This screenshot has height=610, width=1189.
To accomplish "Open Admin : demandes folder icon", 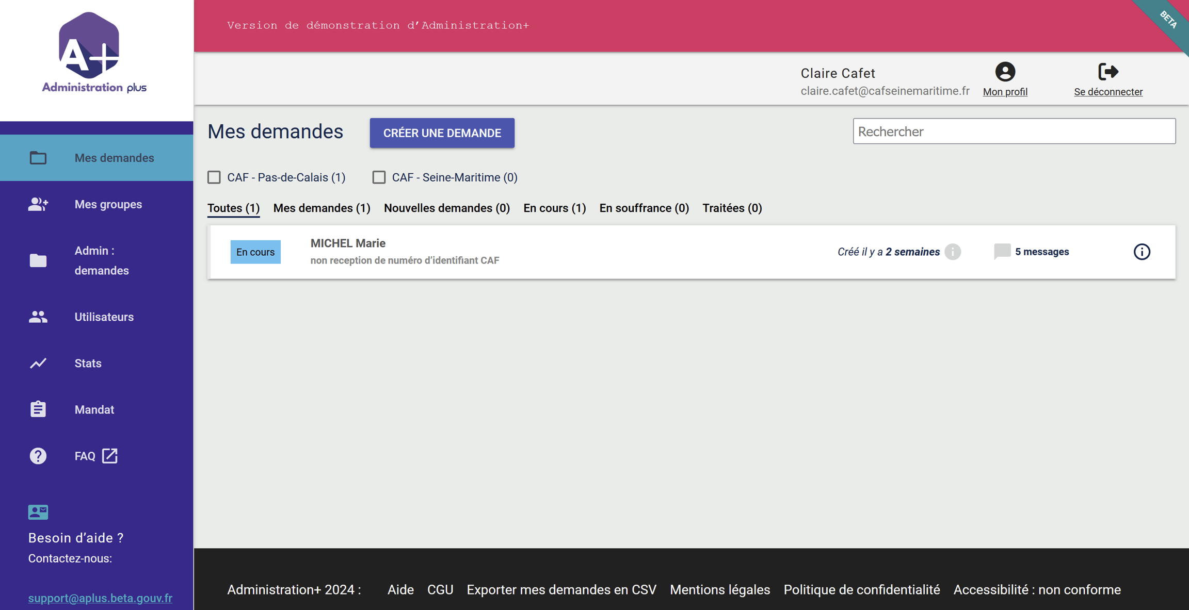I will click(38, 260).
